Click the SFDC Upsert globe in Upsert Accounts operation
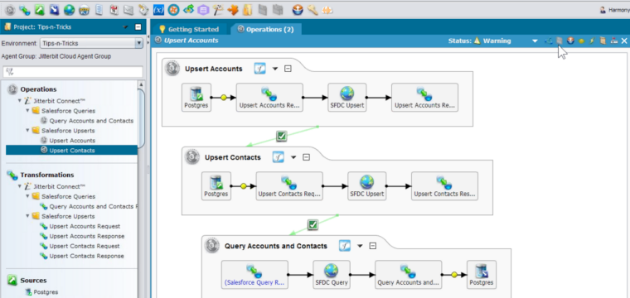This screenshot has width=630, height=298. (x=346, y=98)
